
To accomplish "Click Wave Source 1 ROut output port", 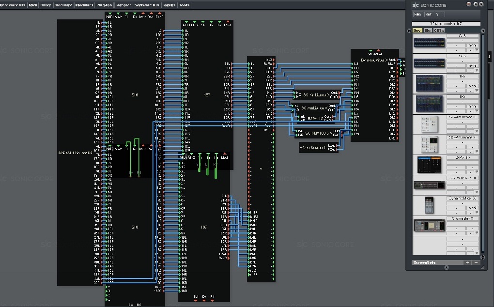I will (x=337, y=149).
